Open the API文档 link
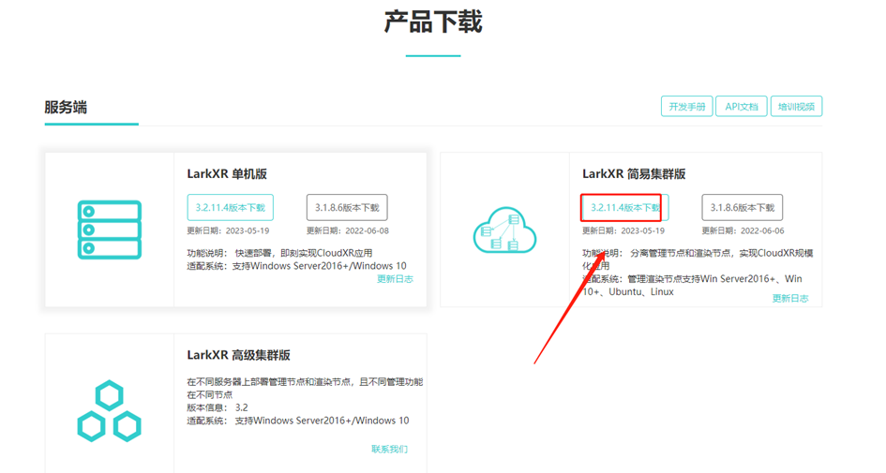 pos(742,107)
